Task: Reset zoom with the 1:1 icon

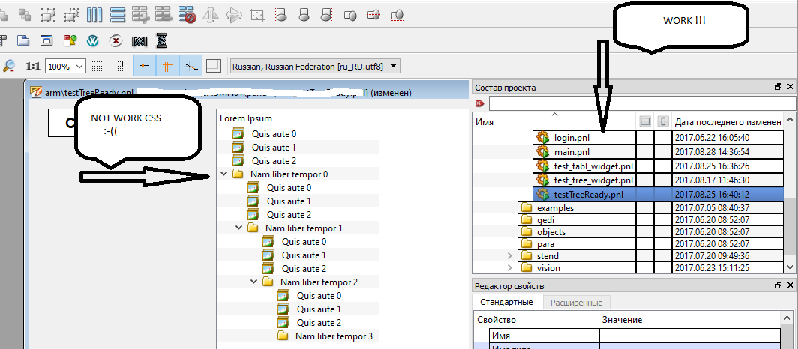Action: [33, 66]
